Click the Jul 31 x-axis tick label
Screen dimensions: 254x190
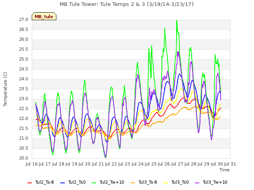(x=230, y=164)
